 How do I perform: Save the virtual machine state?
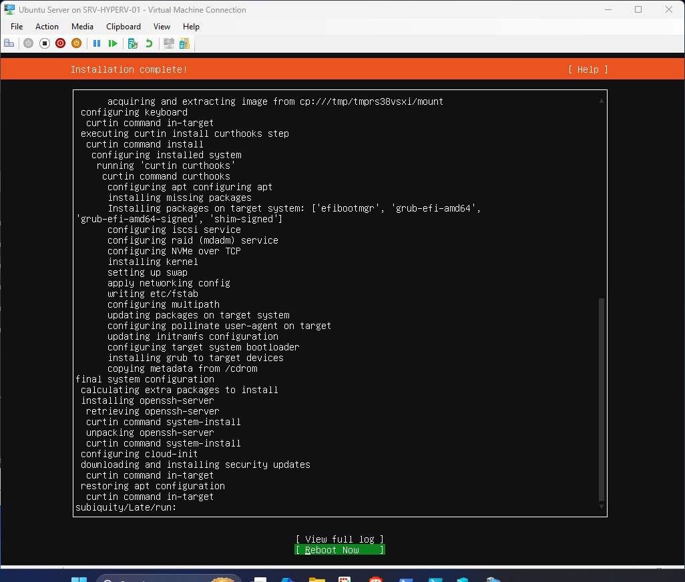[76, 43]
